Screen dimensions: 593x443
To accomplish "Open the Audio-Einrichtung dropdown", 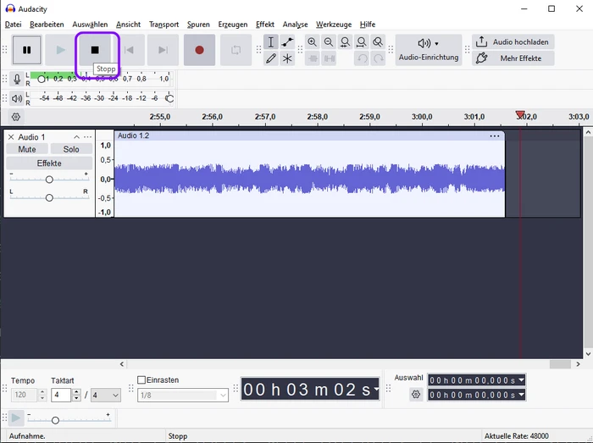I will 429,50.
